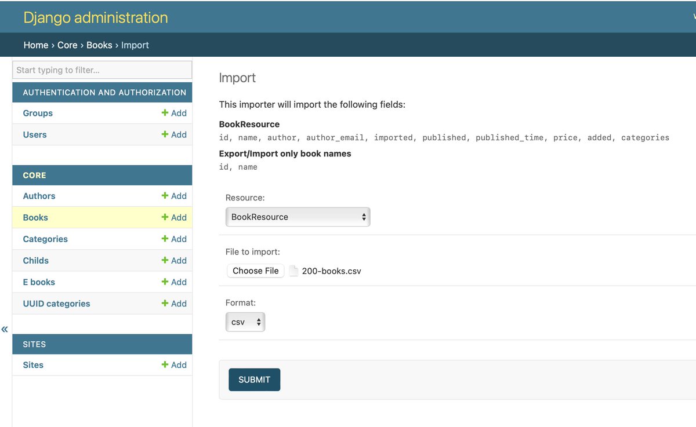Open Core from the breadcrumb trail
Image resolution: width=696 pixels, height=427 pixels.
click(x=67, y=45)
